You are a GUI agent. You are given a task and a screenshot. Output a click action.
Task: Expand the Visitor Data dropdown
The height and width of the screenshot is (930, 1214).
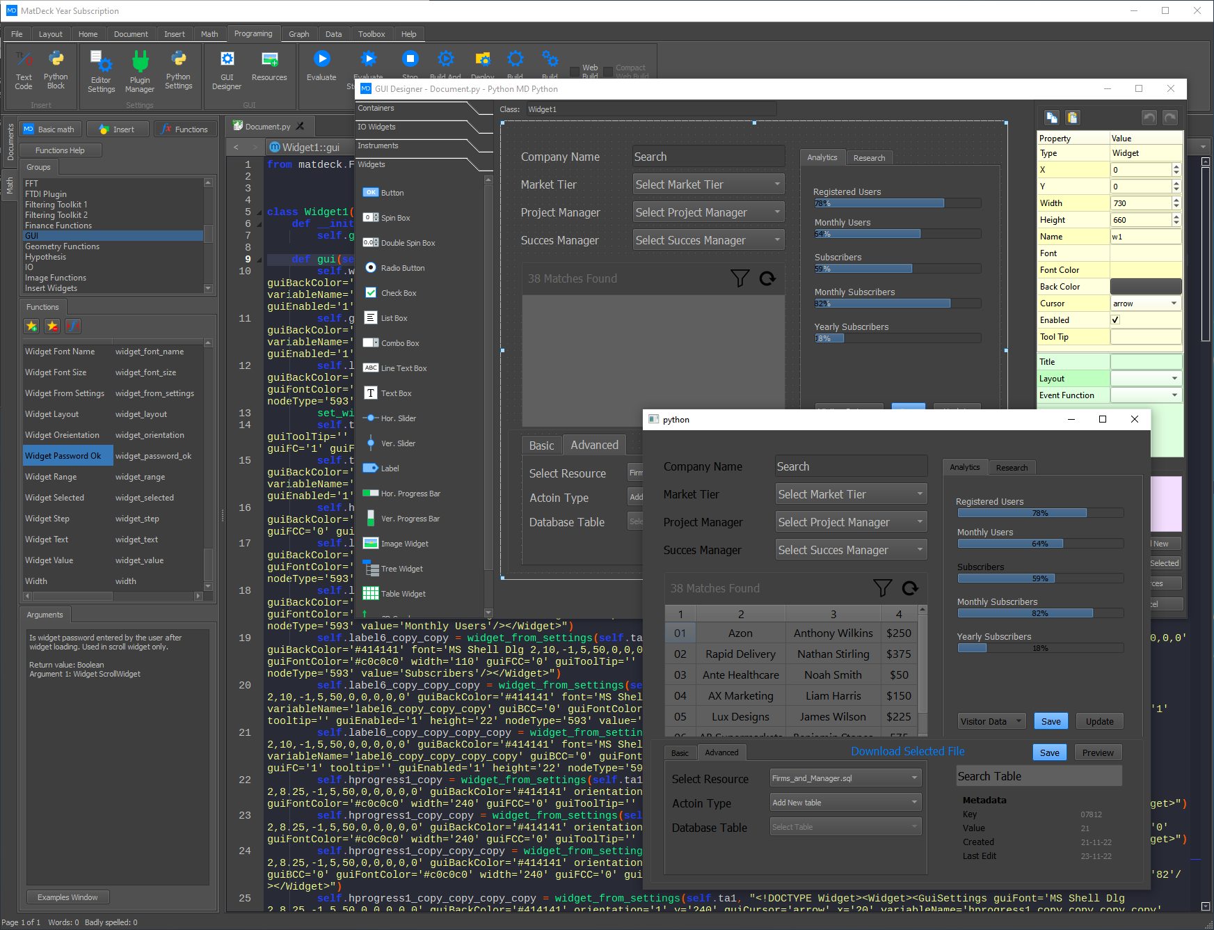(991, 720)
